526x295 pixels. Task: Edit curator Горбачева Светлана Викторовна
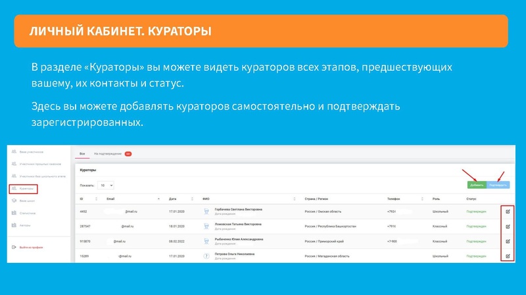tap(508, 211)
